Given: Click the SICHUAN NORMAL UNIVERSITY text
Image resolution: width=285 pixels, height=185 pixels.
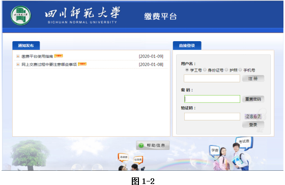Looking at the screenshot, I should coord(82,22).
